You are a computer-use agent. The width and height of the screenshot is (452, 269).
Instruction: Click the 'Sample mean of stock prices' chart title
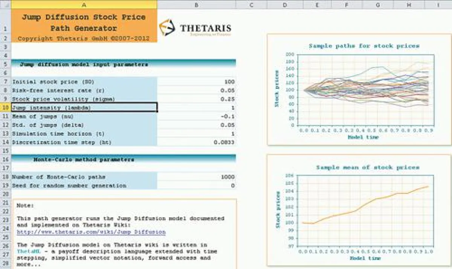coord(367,167)
